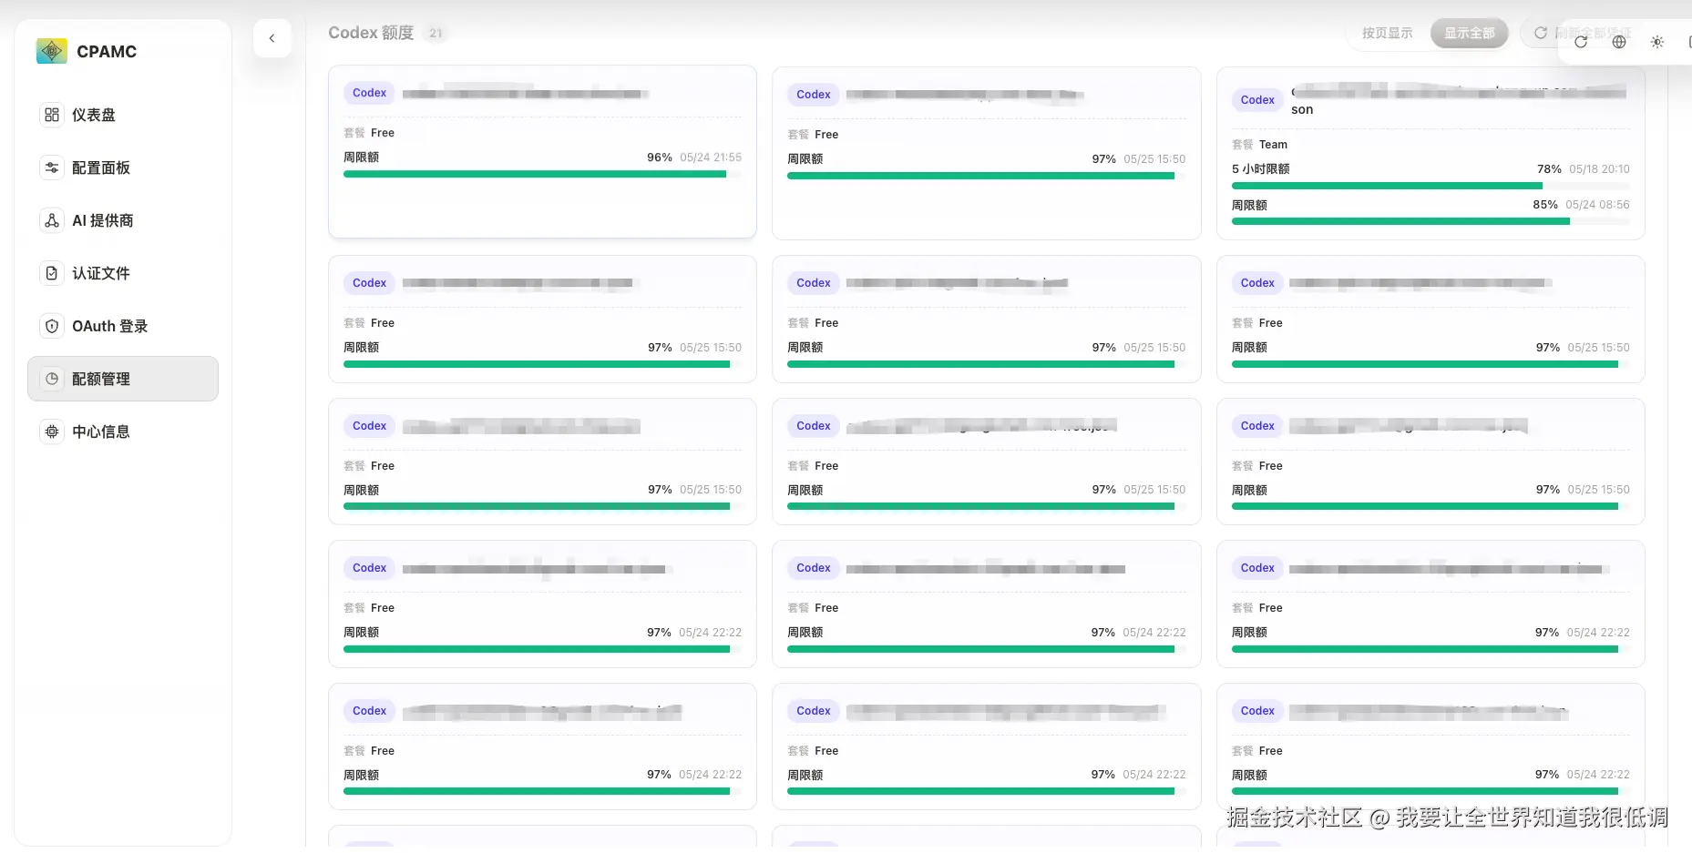The height and width of the screenshot is (853, 1692).
Task: Click the 05/24 21:55 reset time
Action: [711, 157]
